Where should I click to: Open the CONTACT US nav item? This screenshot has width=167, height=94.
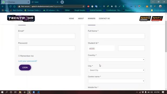(104, 19)
